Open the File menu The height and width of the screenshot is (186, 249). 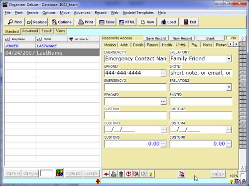tap(7, 12)
